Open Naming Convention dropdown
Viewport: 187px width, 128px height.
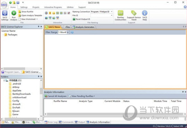(x=112, y=11)
